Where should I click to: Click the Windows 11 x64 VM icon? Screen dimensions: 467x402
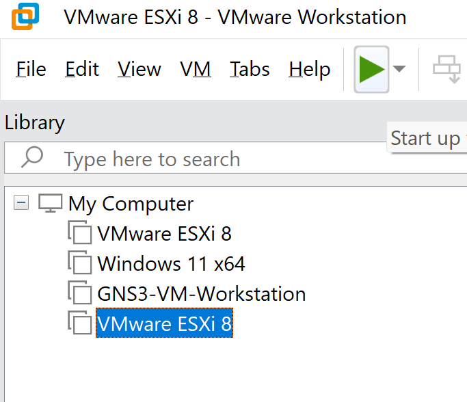(80, 264)
